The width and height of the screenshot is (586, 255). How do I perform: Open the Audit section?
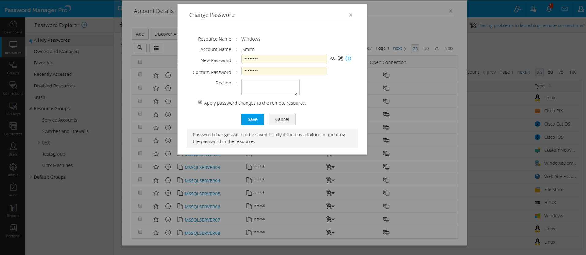pyautogui.click(x=13, y=190)
